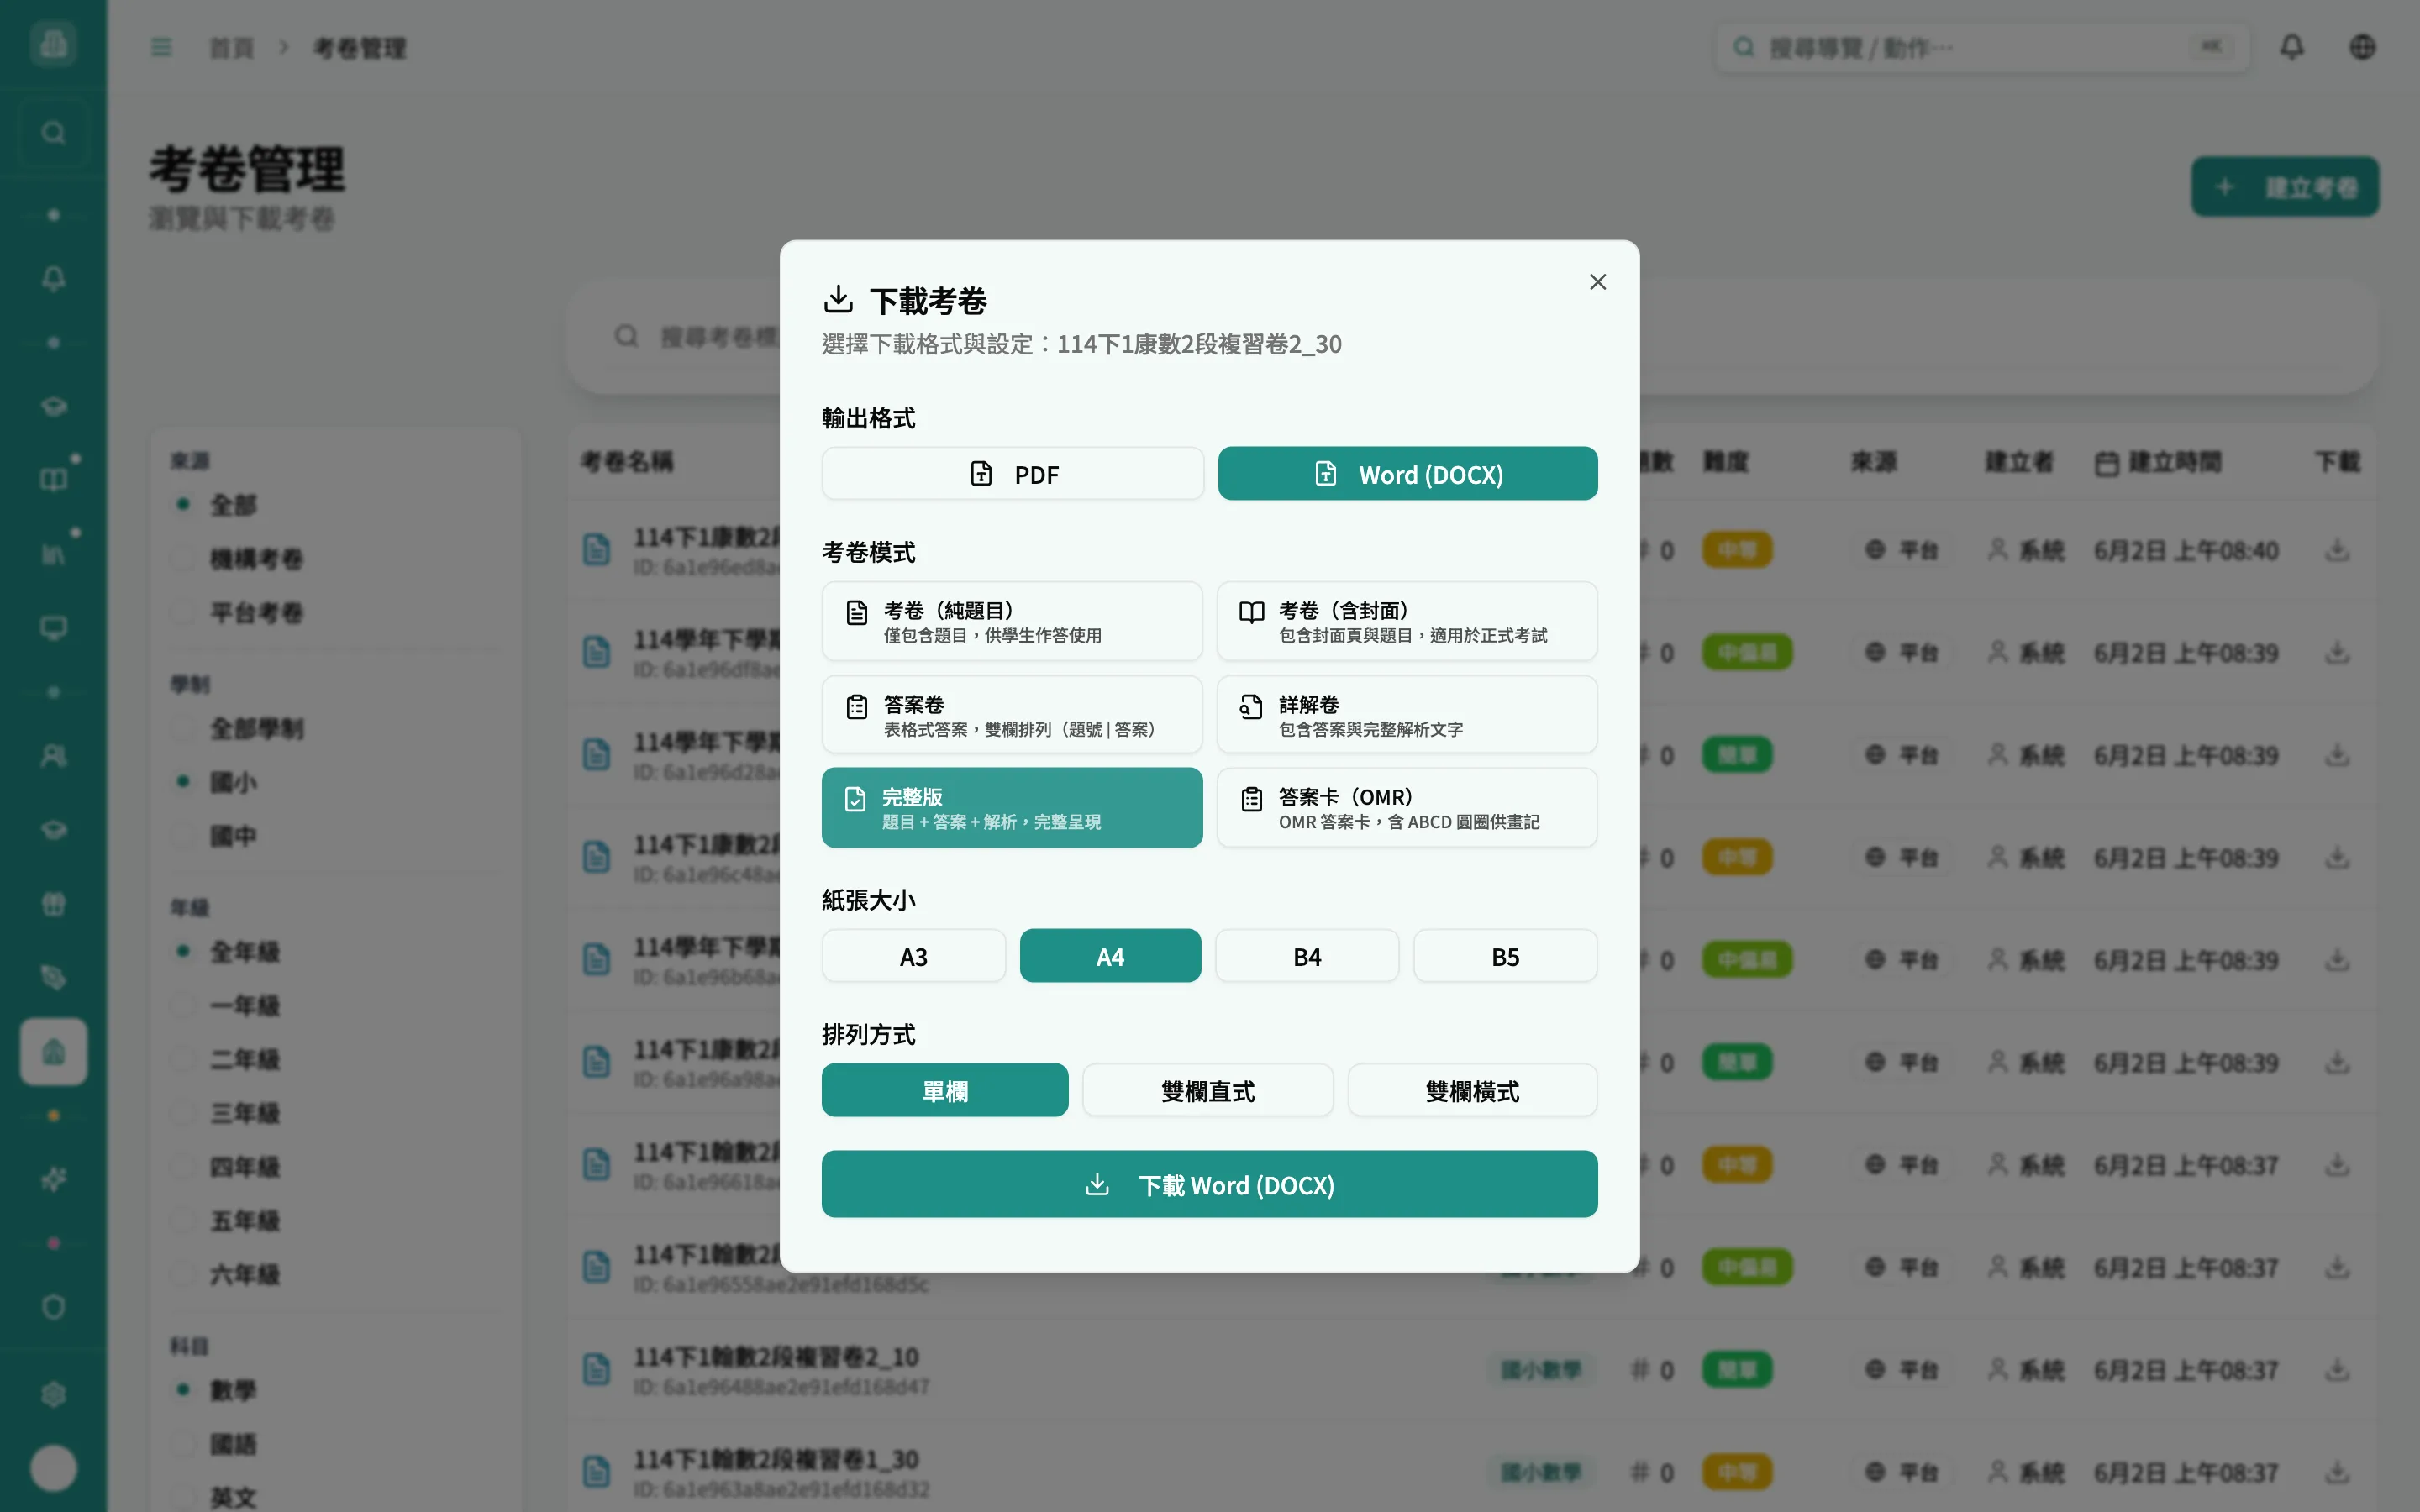The height and width of the screenshot is (1512, 2420).
Task: Choose 答案卷 mode
Action: (x=1012, y=715)
